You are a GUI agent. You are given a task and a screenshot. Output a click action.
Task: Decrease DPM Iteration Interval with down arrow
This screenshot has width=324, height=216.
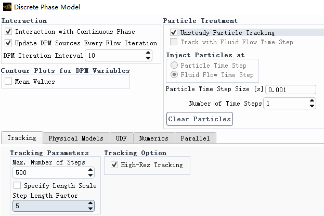(x=148, y=58)
